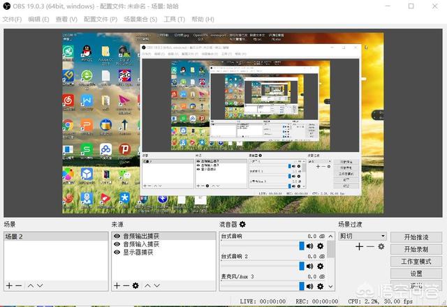
Task: Add a scene transition with plus icon
Action: (359, 246)
